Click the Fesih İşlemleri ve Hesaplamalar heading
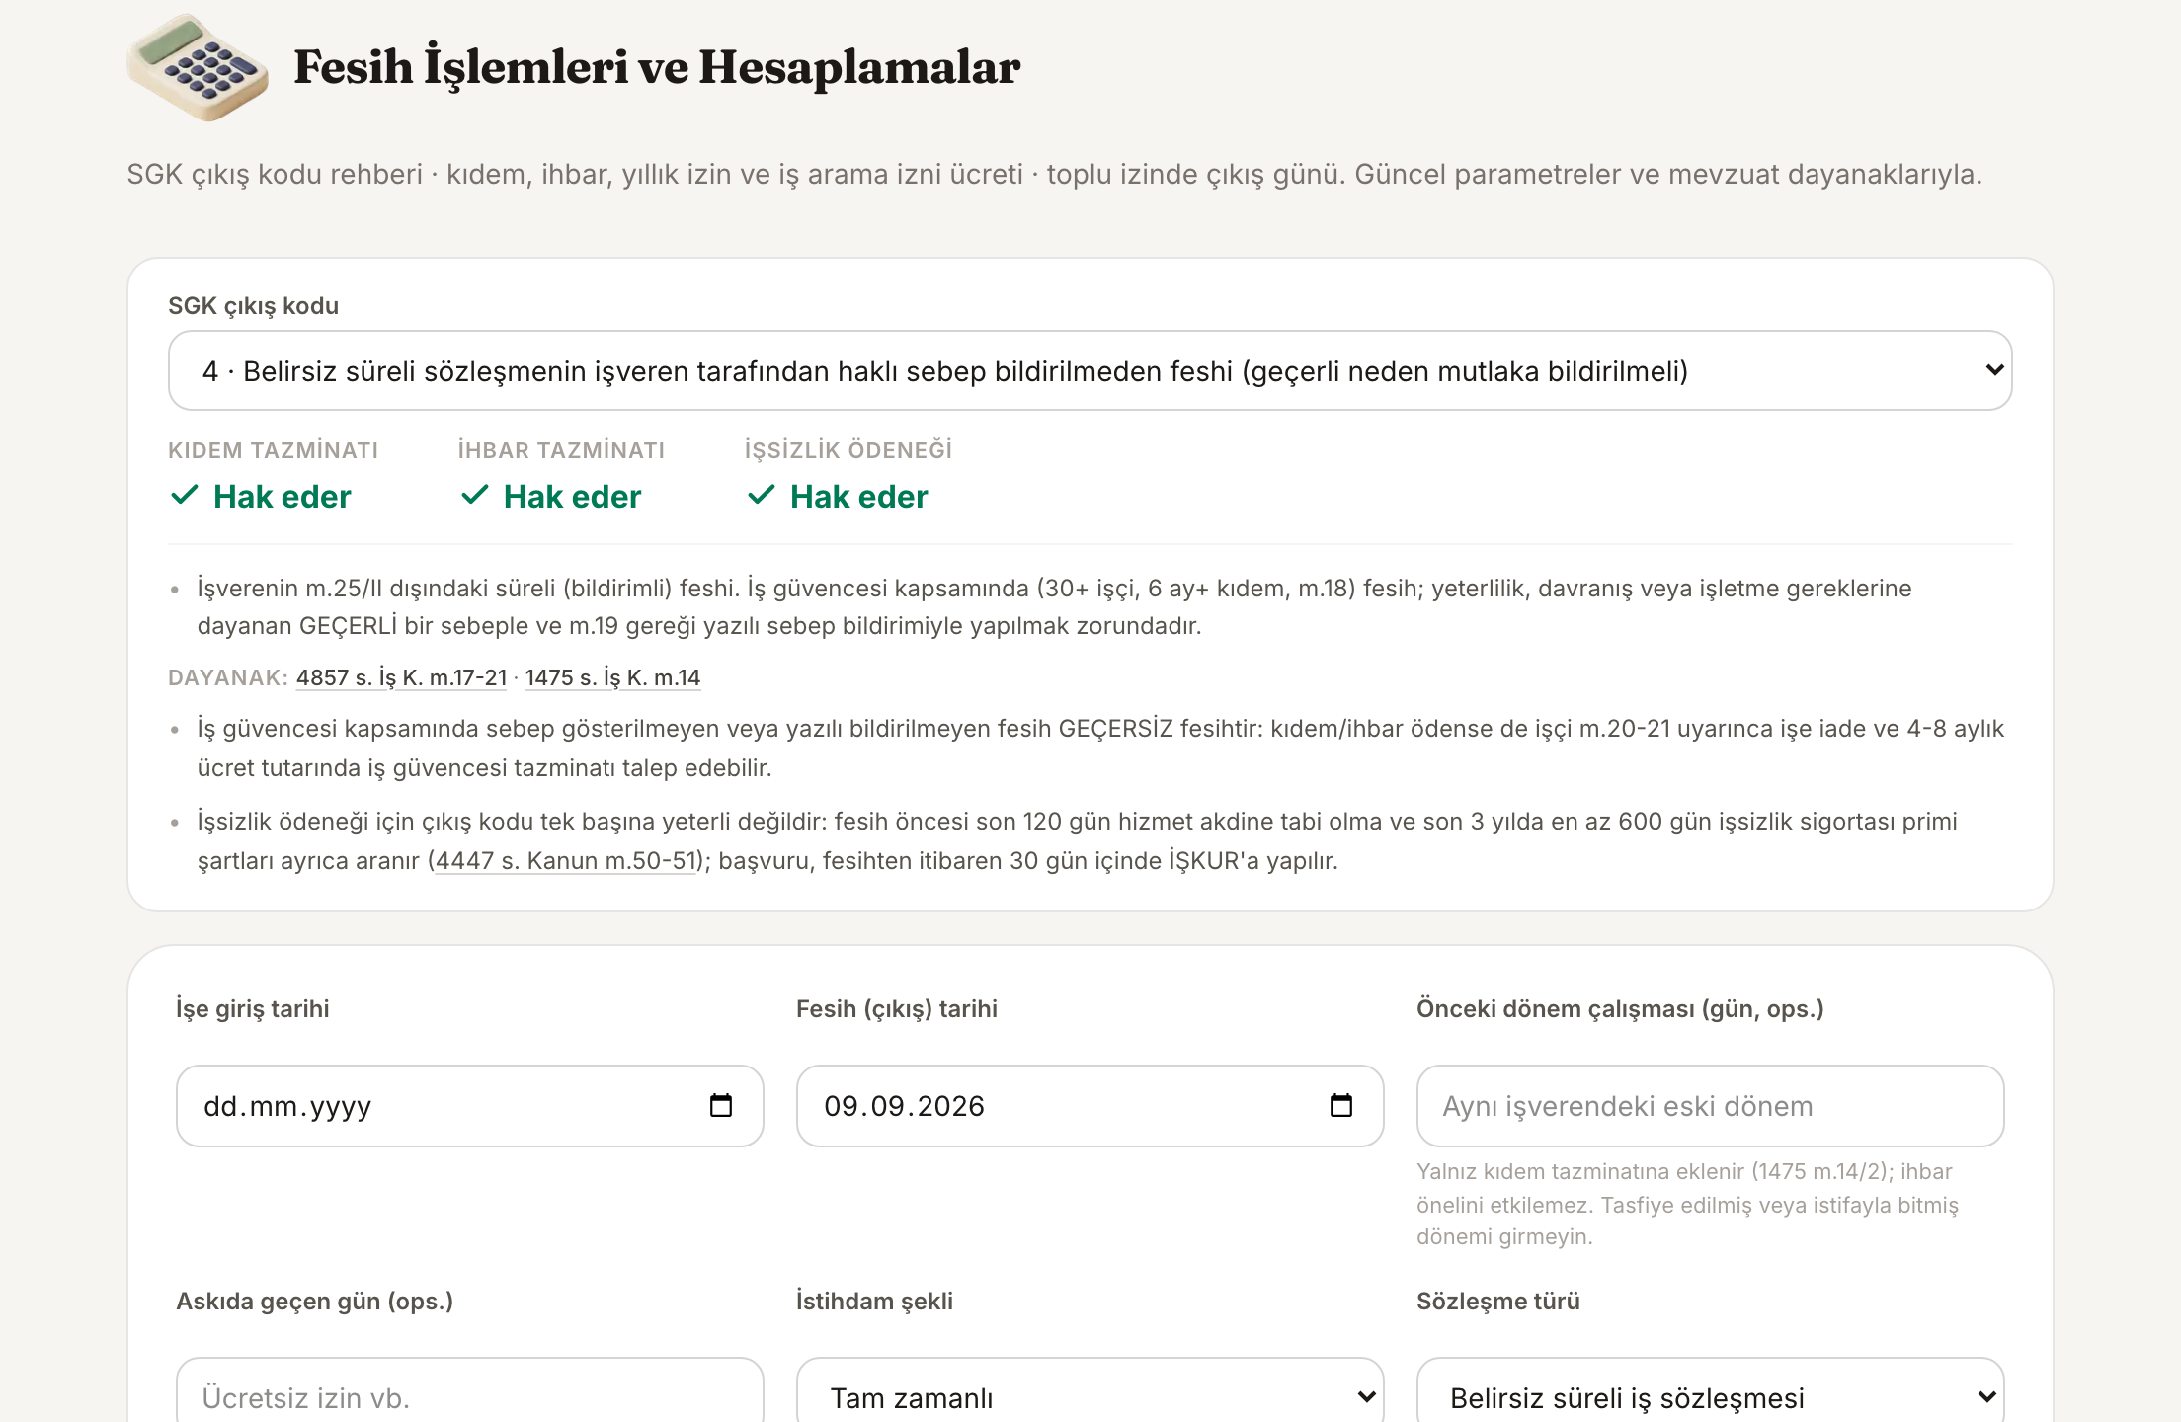The height and width of the screenshot is (1422, 2181). [x=657, y=67]
